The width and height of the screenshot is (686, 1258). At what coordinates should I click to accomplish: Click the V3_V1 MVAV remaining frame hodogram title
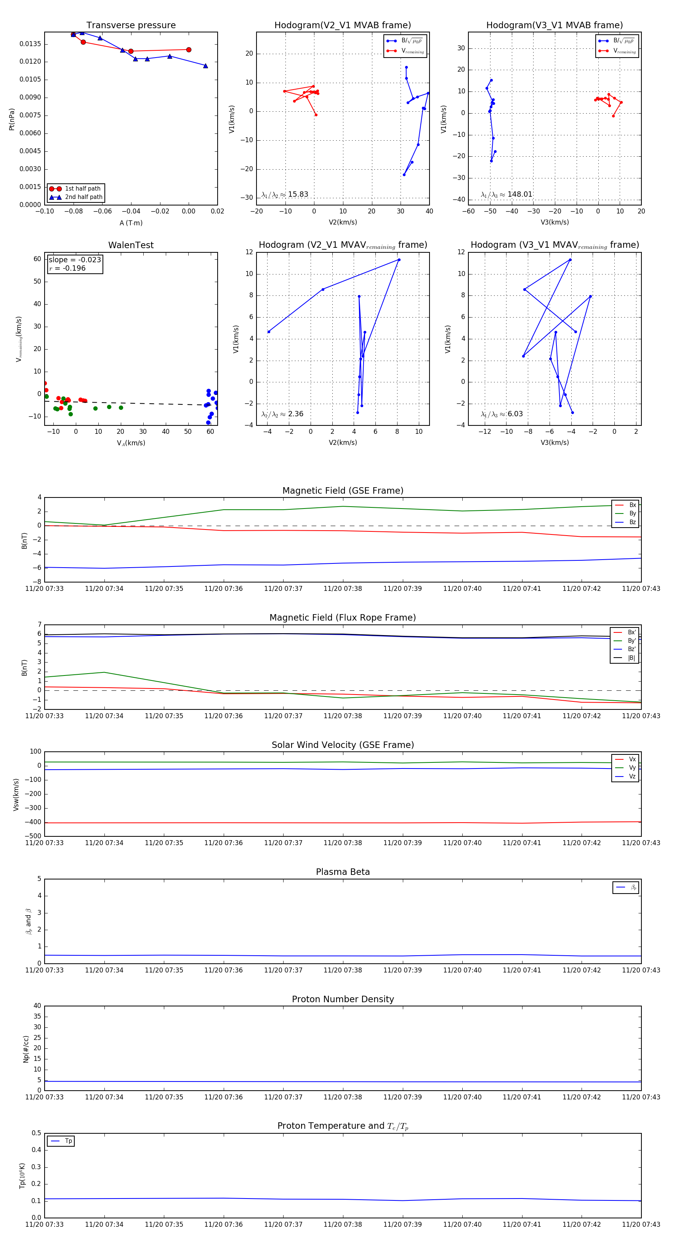coord(555,245)
